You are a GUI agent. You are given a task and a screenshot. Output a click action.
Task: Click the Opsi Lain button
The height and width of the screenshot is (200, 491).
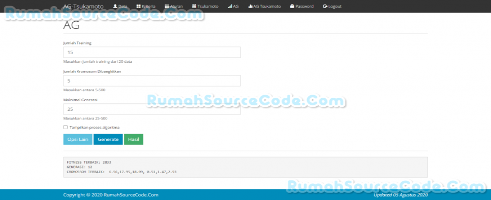click(78, 139)
